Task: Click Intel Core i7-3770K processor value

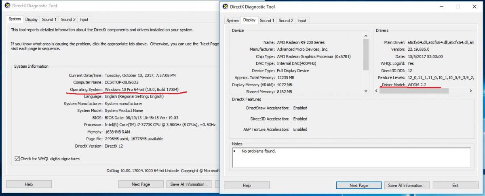Action: coord(160,125)
